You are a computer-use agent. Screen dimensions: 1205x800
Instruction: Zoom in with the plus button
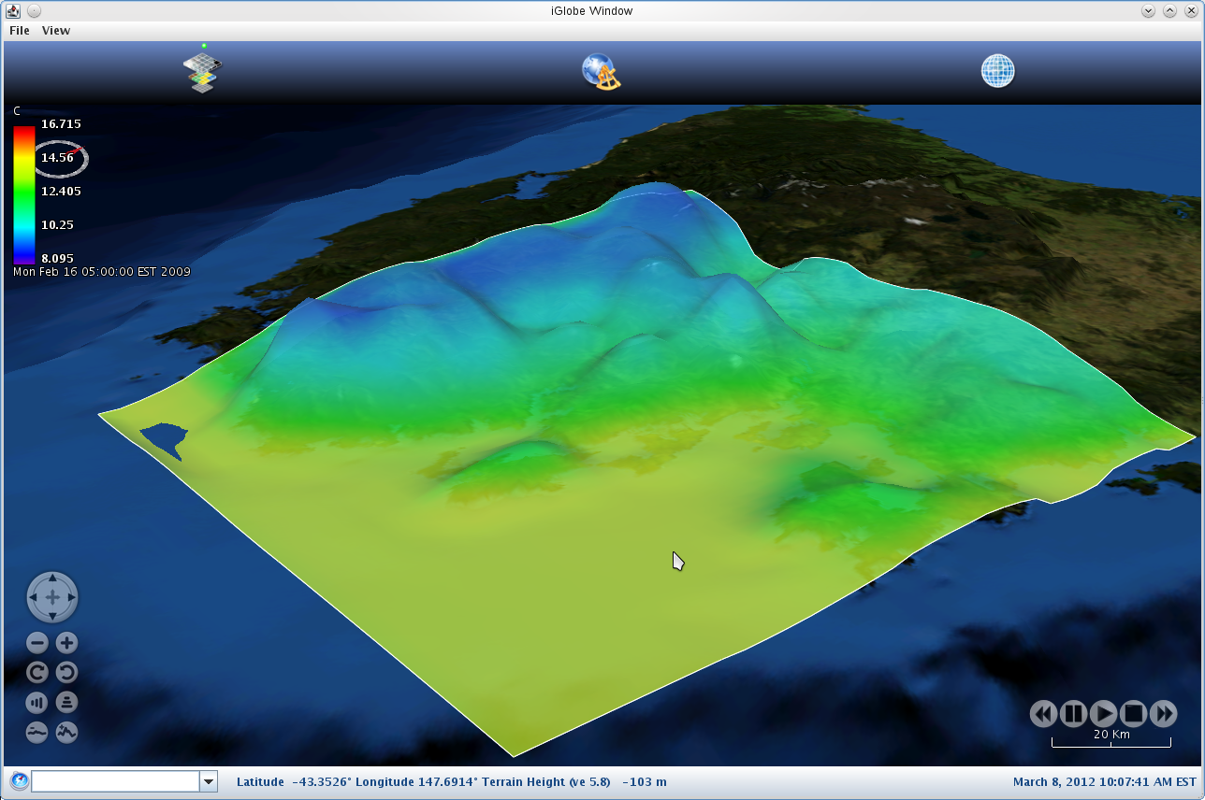[x=66, y=643]
